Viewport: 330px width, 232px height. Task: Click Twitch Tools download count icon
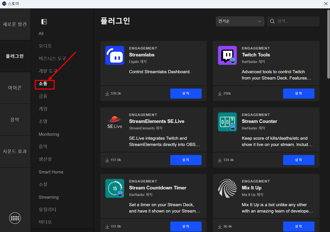(220, 93)
